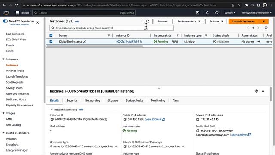Open instance ID i-000fc3f4ad91bb11a link
The image size is (275, 155).
coord(129,42)
